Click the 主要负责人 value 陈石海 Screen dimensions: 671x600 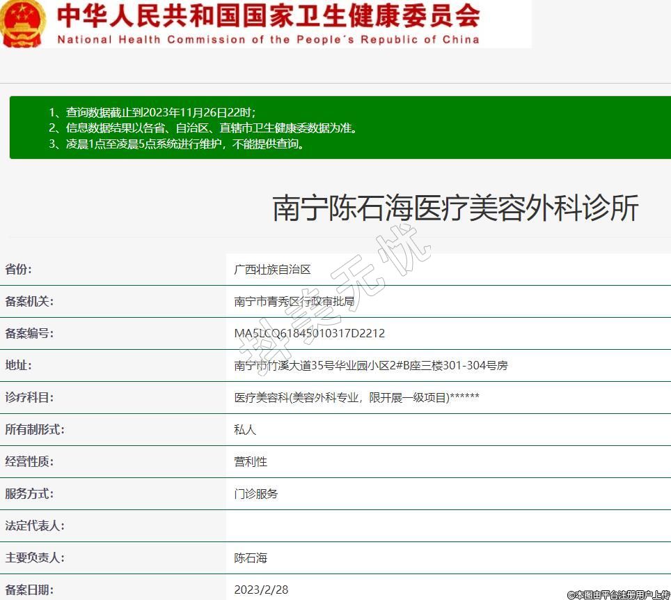coord(251,558)
